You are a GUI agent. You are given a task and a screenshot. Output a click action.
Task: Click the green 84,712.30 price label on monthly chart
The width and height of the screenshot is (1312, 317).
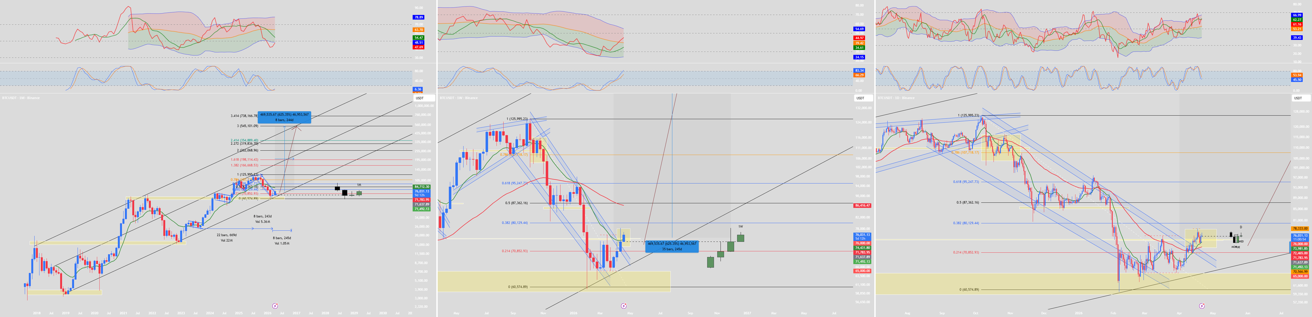point(422,187)
